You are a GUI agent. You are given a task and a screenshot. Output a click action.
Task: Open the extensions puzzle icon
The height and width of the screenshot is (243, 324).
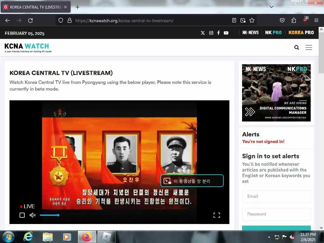pyautogui.click(x=294, y=21)
